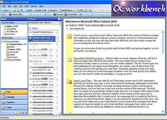This screenshot has width=167, height=120.
Task: Open the Tools menu
Action: click(x=26, y=6)
